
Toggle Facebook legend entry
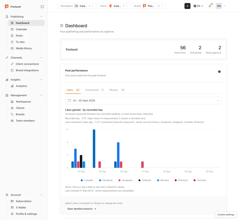coord(106,180)
